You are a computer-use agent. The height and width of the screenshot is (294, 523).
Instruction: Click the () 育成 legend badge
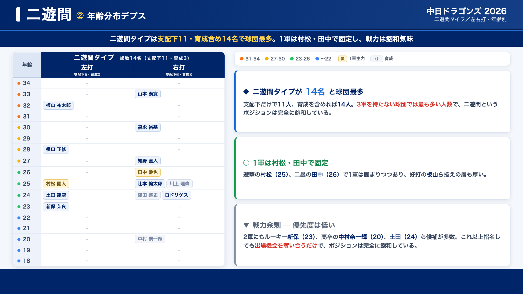click(376, 59)
